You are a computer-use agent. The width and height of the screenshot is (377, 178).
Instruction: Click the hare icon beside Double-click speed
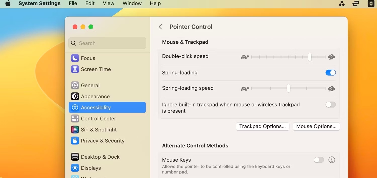tap(332, 57)
